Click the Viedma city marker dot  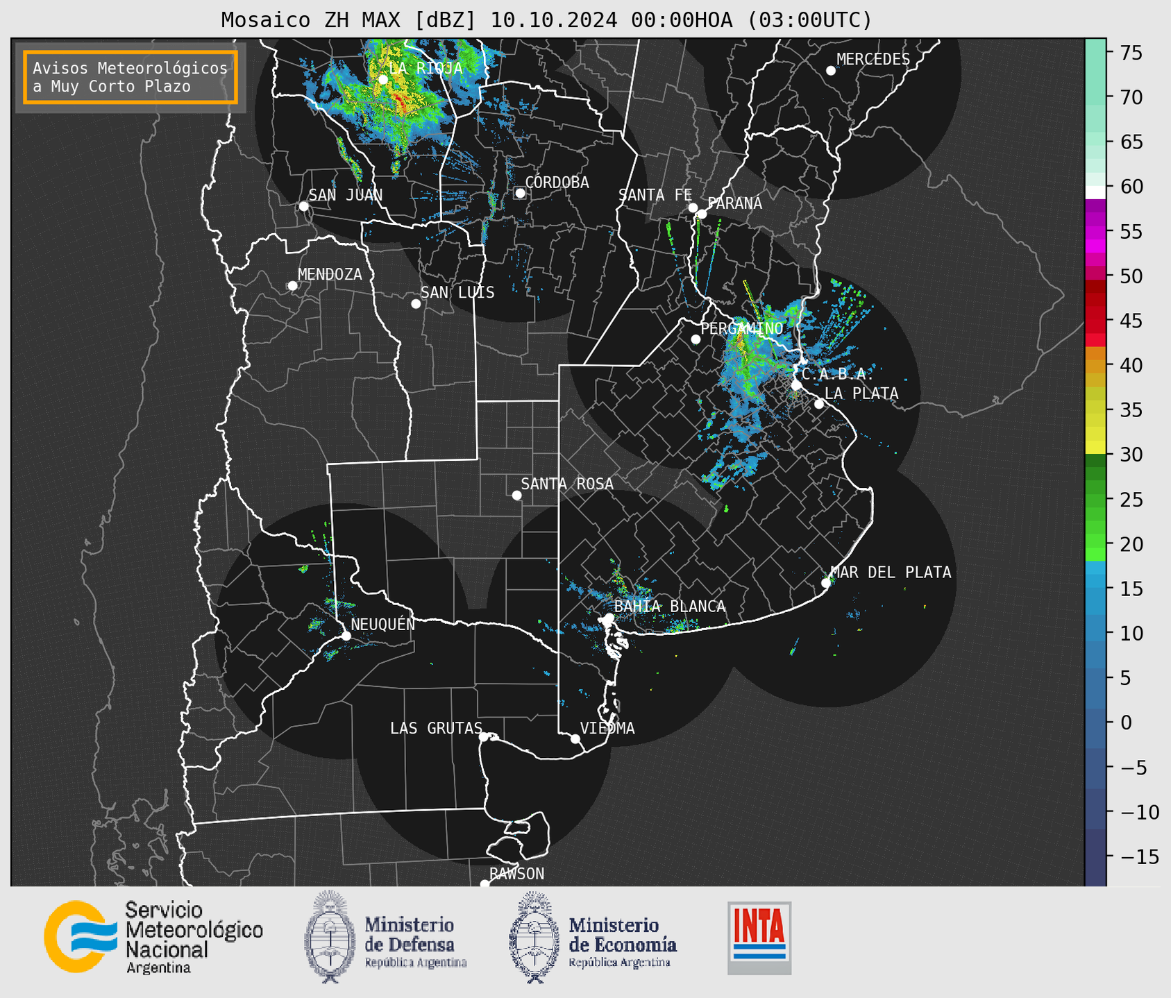(575, 738)
